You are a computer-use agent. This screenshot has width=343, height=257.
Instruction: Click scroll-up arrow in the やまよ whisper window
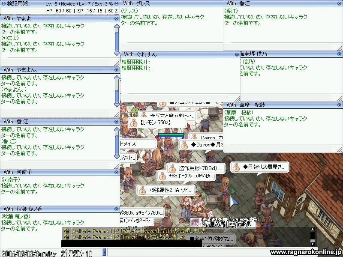(x=117, y=26)
